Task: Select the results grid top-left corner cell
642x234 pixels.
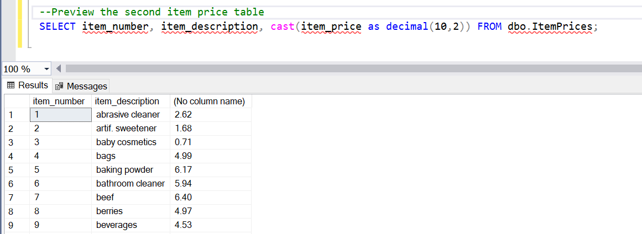Action: (17, 101)
